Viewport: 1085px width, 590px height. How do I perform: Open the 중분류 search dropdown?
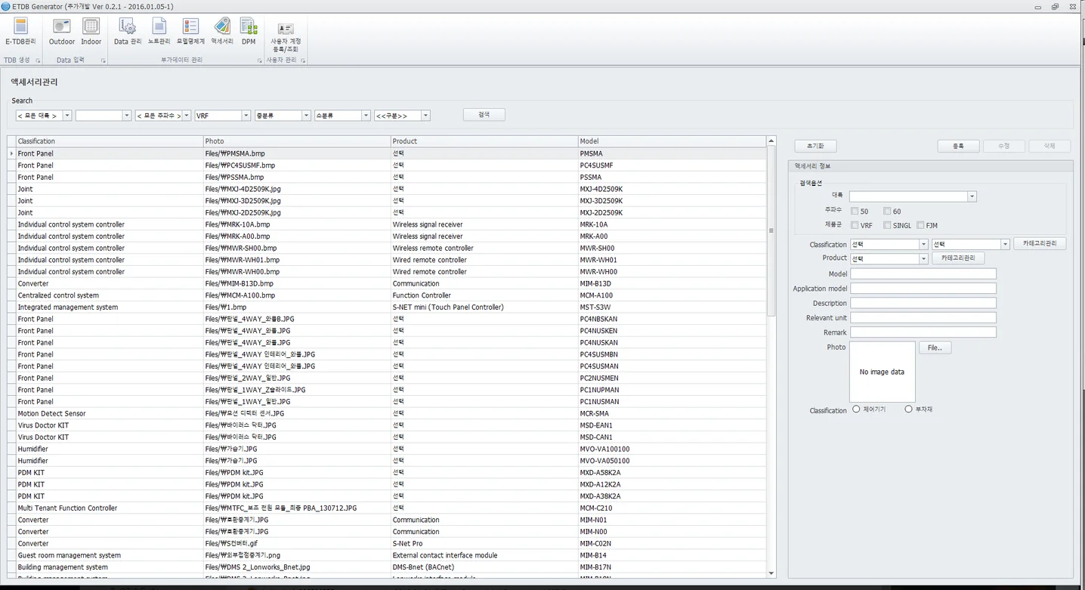[306, 116]
